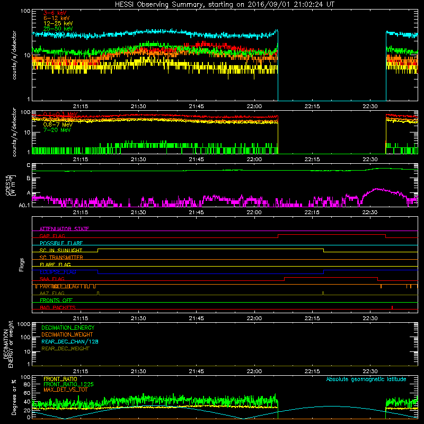Screen dimensions: 424x424
Task: Click the Flags axis label
Action: [22, 264]
